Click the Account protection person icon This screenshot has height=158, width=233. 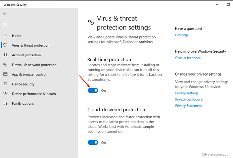(5, 55)
